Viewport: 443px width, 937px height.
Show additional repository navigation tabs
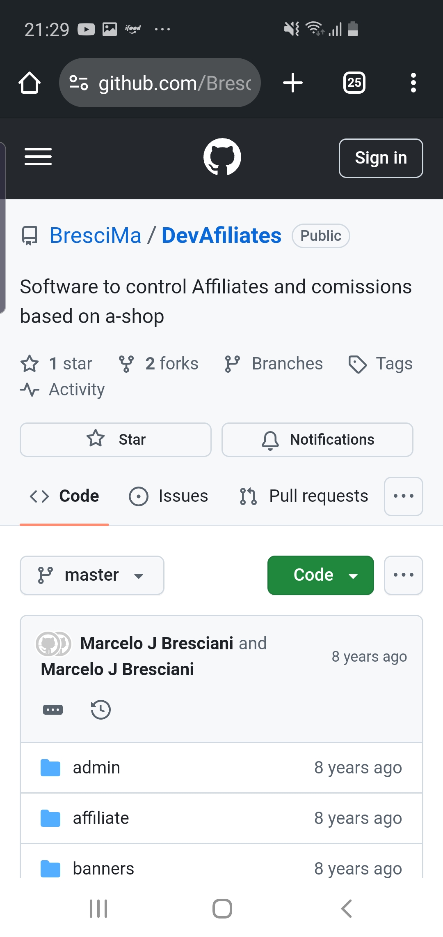pyautogui.click(x=404, y=496)
